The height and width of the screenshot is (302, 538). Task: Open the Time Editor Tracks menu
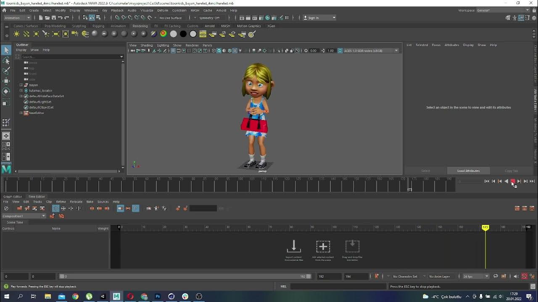37,202
